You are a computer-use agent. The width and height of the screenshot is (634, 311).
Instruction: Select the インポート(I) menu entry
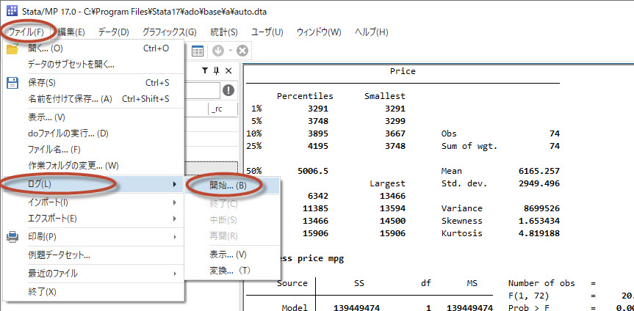(x=95, y=202)
